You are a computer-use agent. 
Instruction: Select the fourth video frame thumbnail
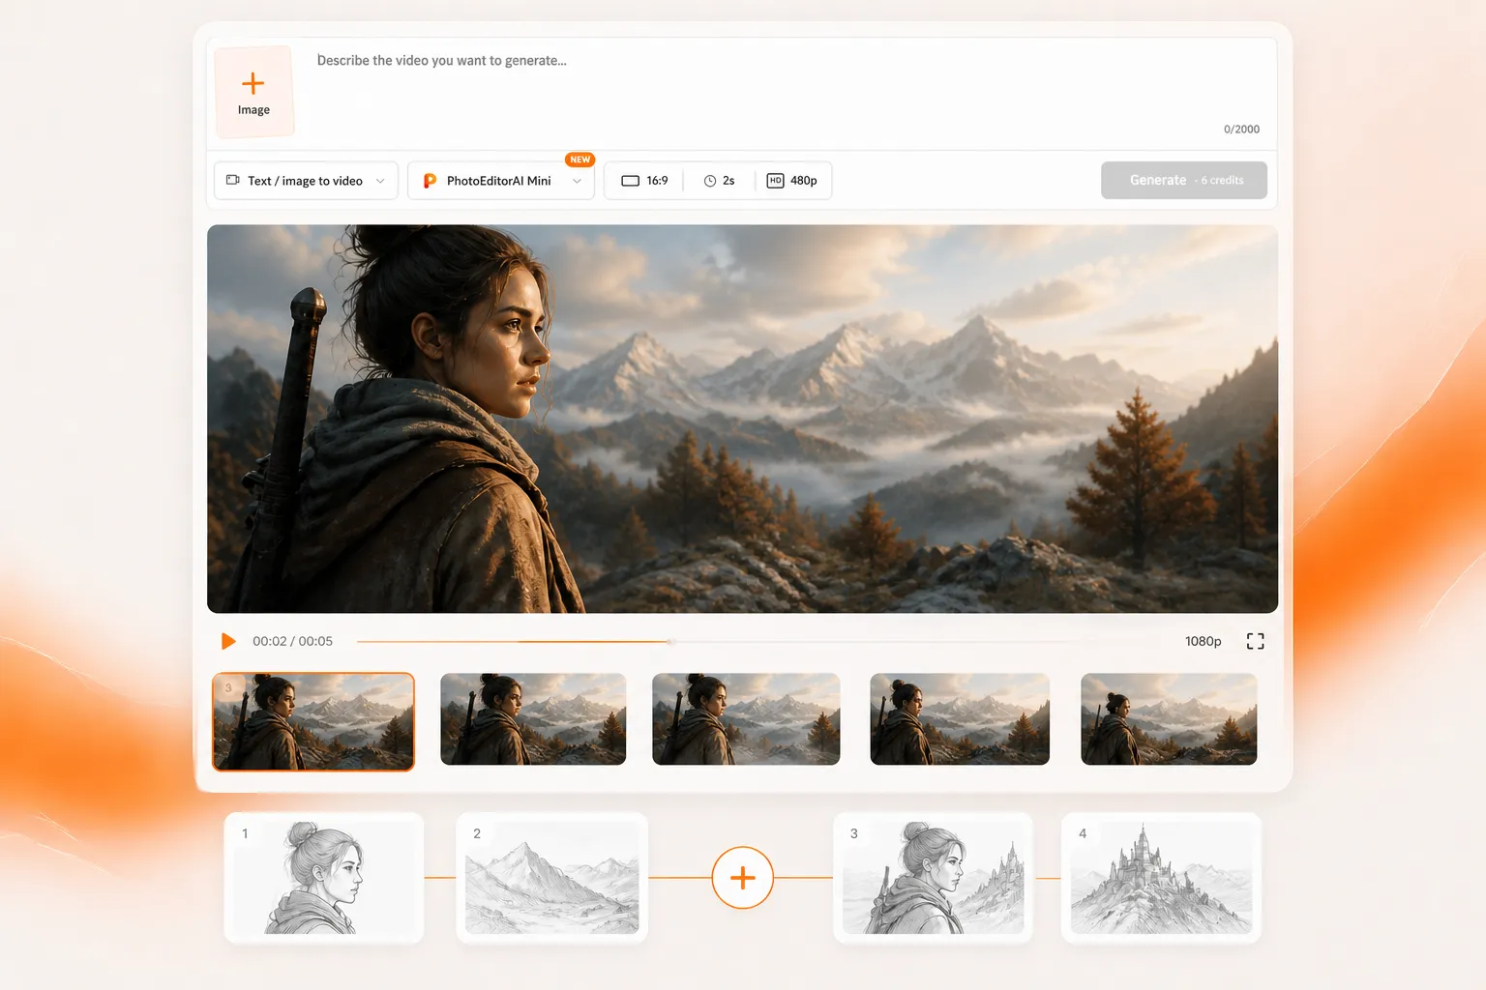point(960,719)
